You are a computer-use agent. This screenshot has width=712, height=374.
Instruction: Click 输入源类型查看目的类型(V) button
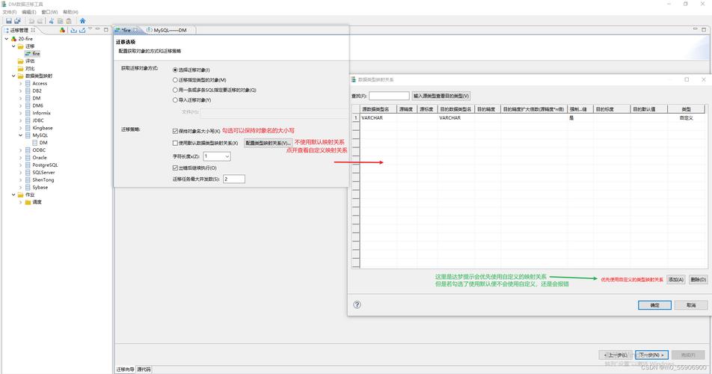pos(441,96)
